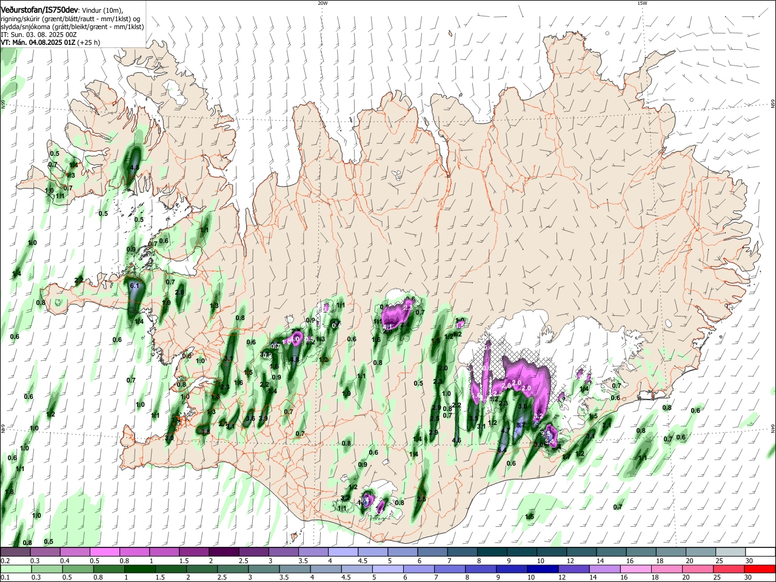Click the grey-mauve 0.2 swatch in top legend row
The image size is (776, 582).
tap(15, 552)
